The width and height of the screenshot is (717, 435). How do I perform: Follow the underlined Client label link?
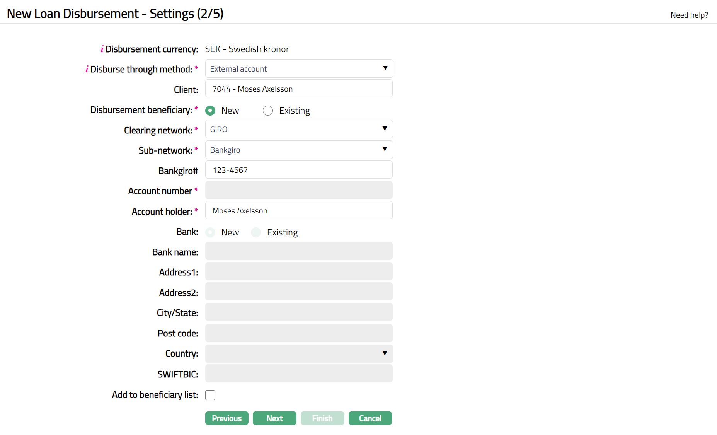[x=186, y=90]
